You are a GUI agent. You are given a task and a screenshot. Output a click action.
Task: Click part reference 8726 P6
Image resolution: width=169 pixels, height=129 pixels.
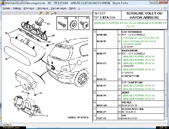click(x=101, y=96)
